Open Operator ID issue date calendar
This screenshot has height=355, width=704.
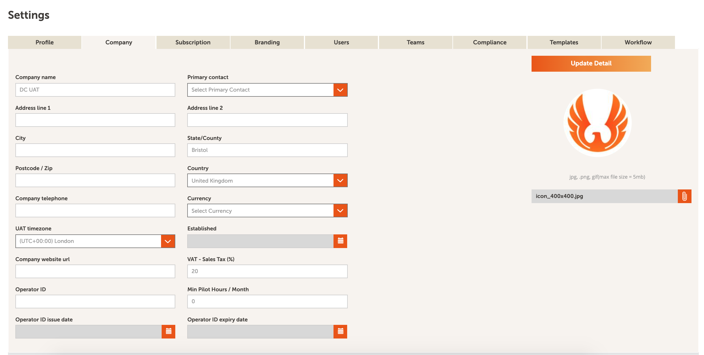click(x=168, y=331)
